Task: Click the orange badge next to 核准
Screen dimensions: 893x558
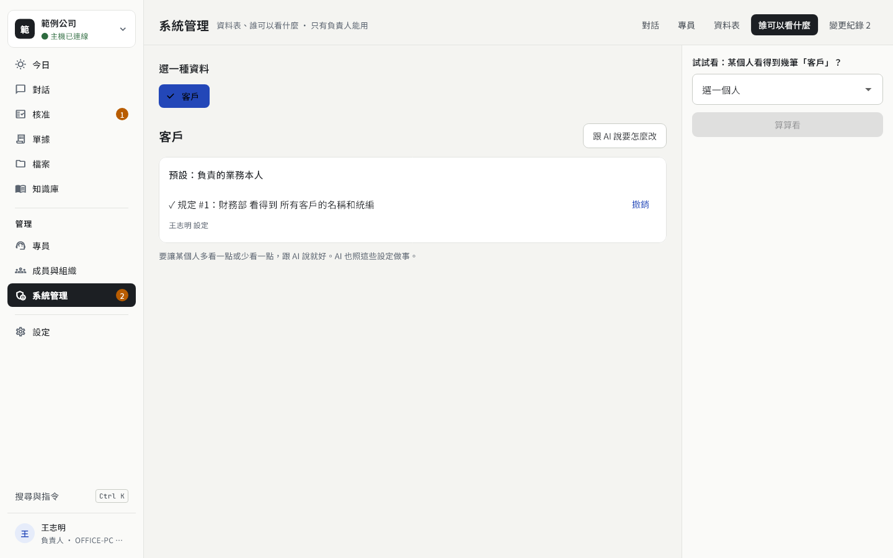Action: (122, 114)
